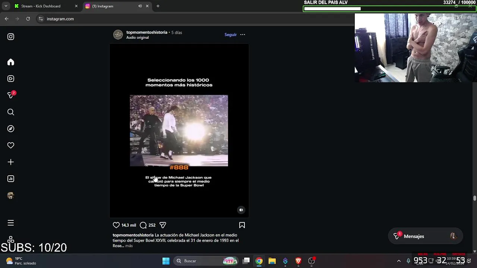Open profile avatar in sidebar

coord(11,195)
